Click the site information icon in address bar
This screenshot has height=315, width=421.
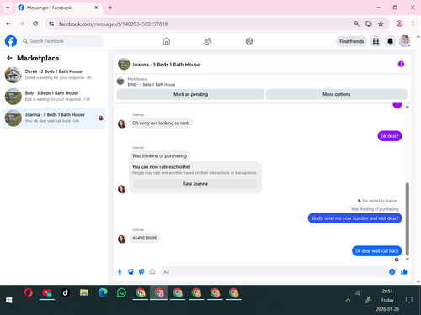tap(51, 24)
